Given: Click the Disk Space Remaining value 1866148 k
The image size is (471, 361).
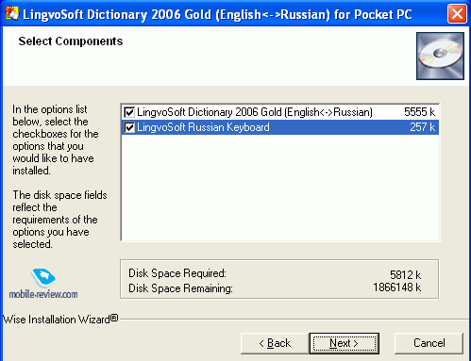Looking at the screenshot, I should tap(397, 287).
